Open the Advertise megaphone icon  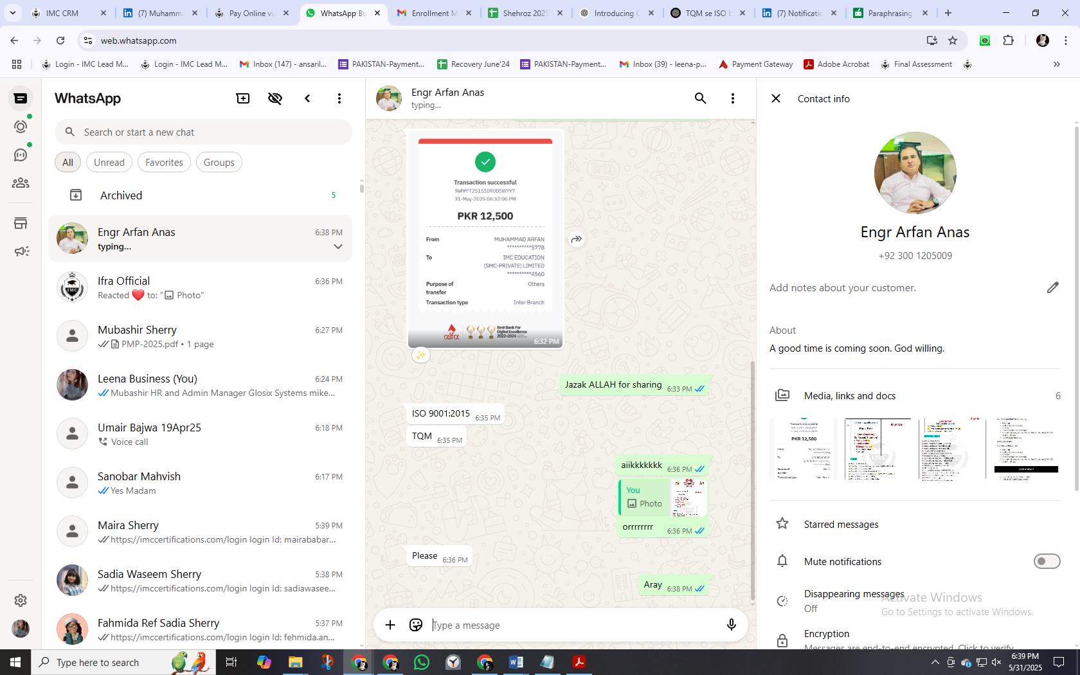[21, 251]
